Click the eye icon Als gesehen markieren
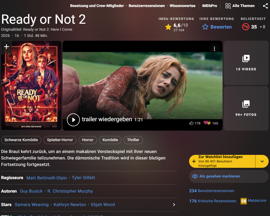 coord(195,176)
